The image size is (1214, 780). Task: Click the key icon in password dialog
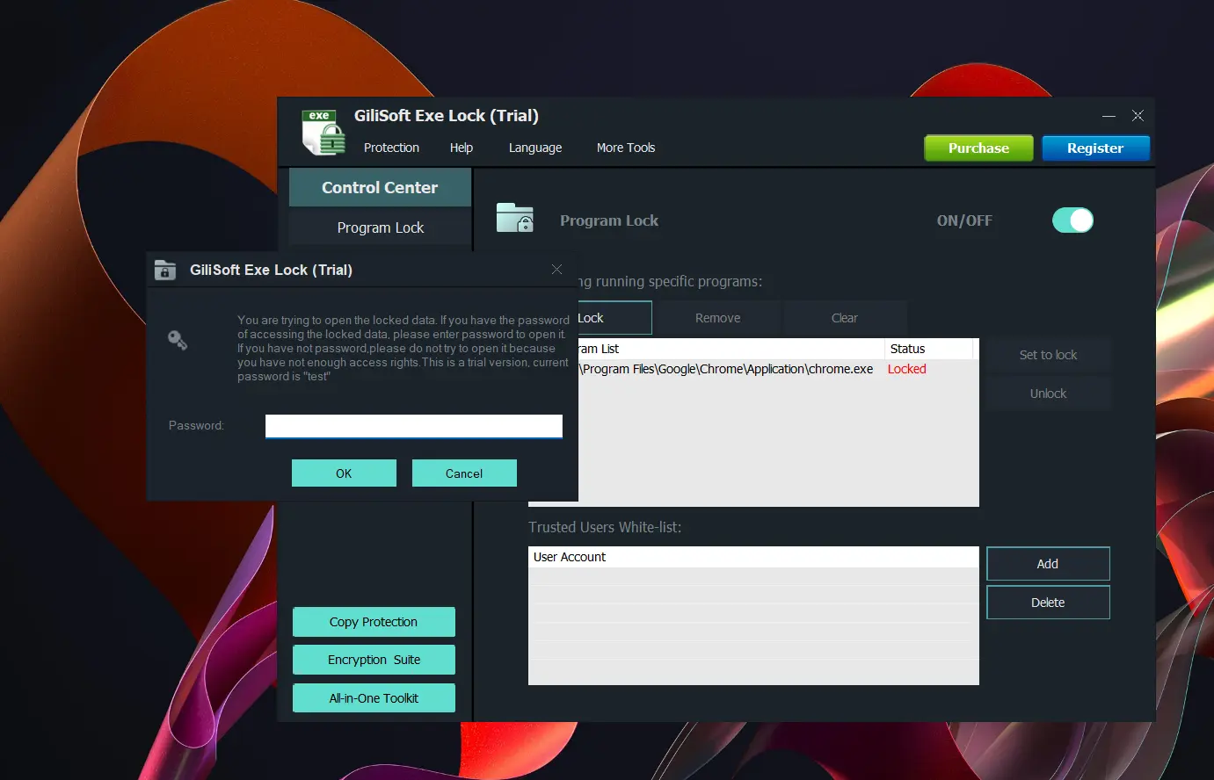coord(178,340)
